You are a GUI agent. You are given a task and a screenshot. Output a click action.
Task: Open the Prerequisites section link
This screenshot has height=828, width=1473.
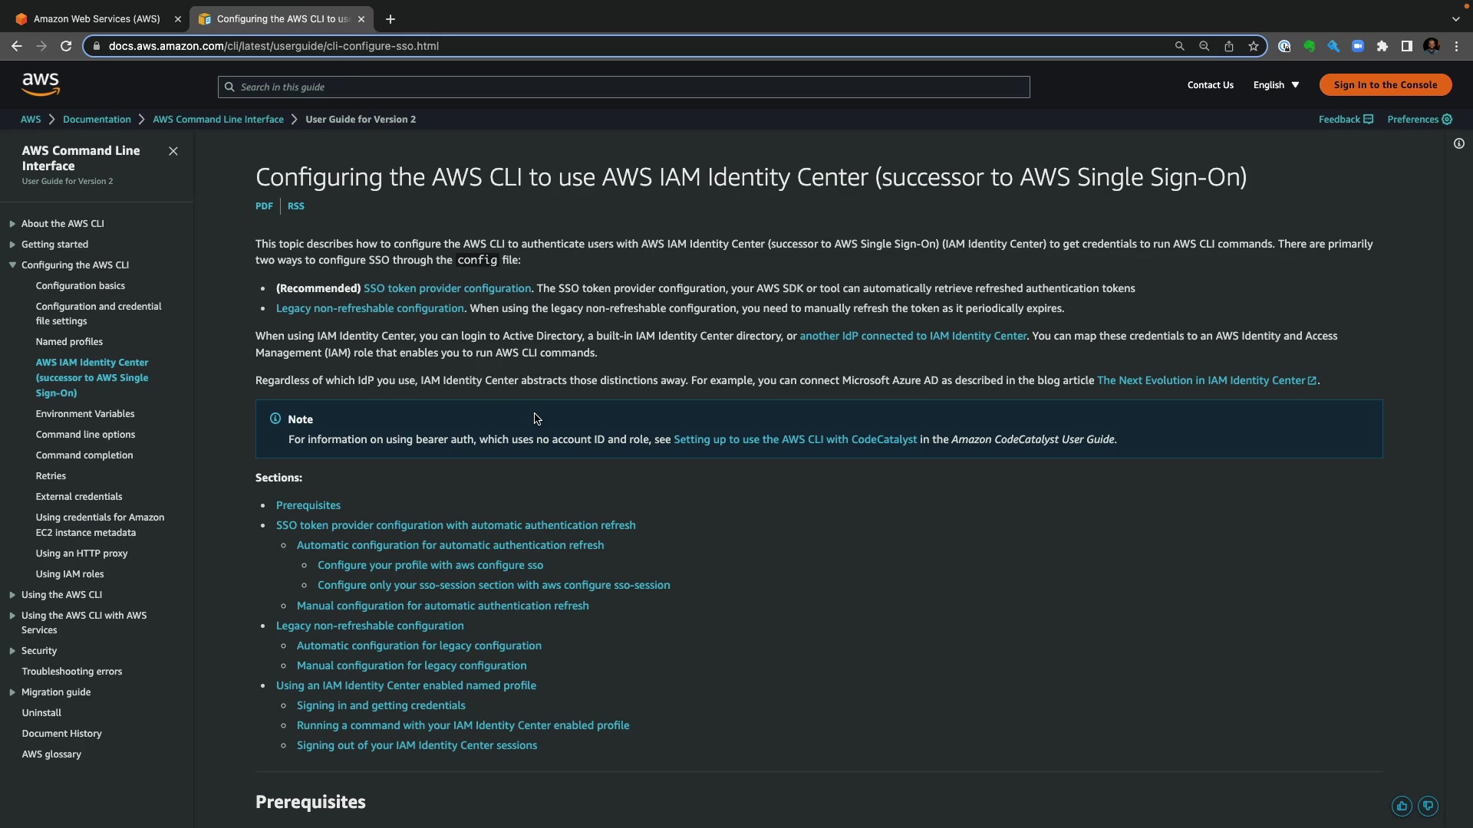tap(308, 505)
